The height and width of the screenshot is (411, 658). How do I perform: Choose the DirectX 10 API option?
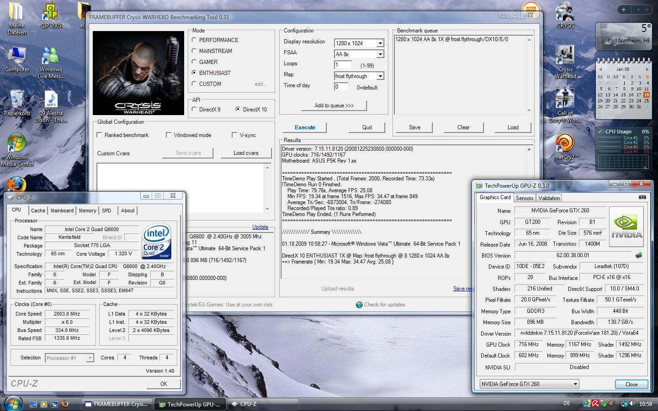tap(238, 109)
